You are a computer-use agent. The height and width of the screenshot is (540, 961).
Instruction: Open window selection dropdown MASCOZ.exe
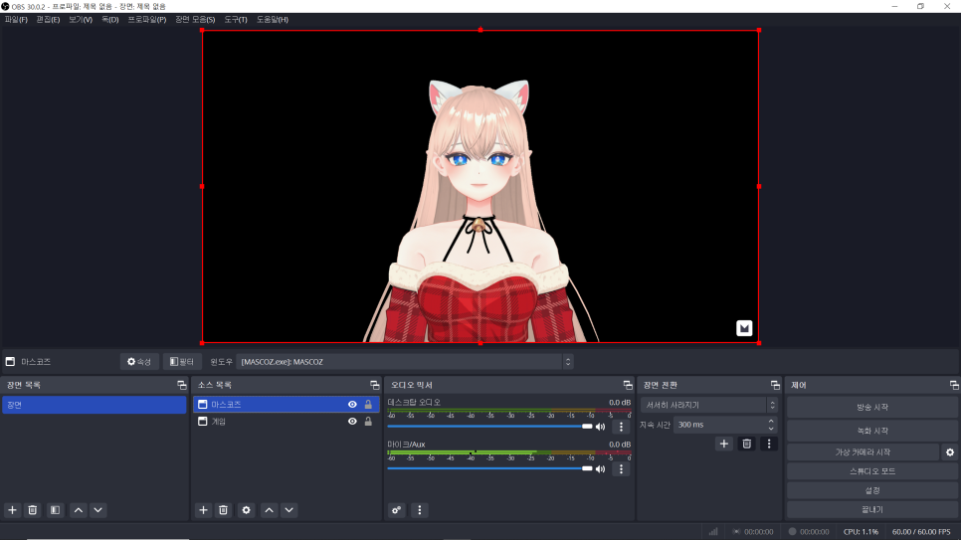(x=405, y=362)
